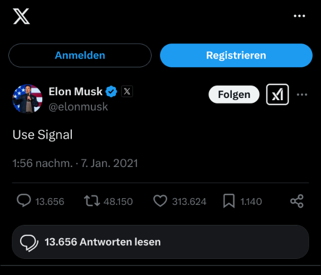The height and width of the screenshot is (275, 321).
Task: Click the Anmelden button
Action: pos(80,55)
